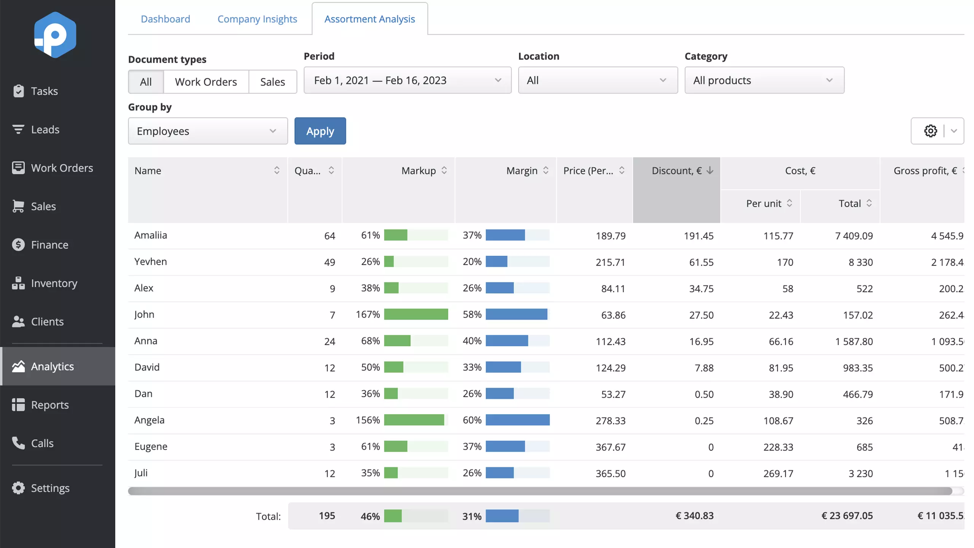Click Amaliia's discount value 191.45
Image resolution: width=974 pixels, height=548 pixels.
(x=699, y=236)
